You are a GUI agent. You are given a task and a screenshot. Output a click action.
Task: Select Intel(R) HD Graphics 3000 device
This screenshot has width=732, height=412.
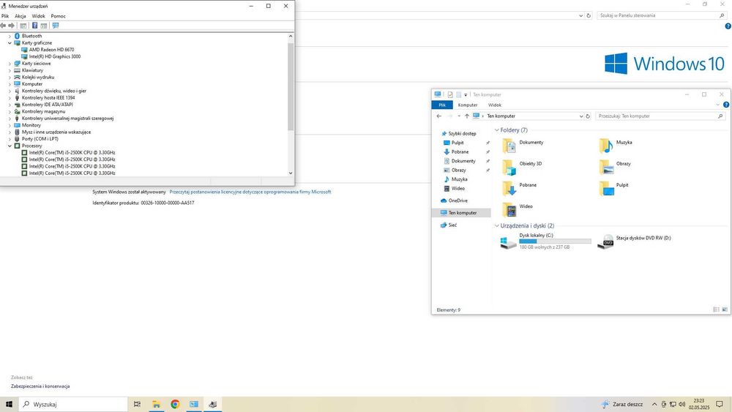pos(55,56)
